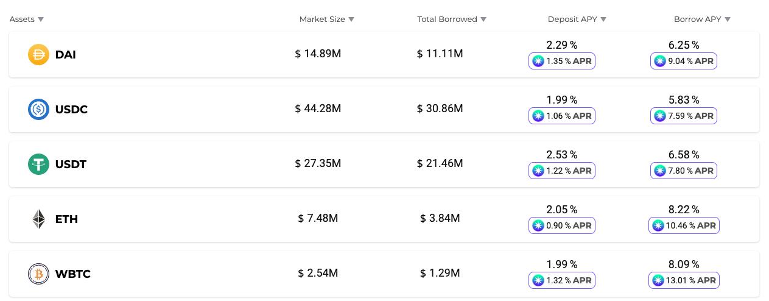
Task: Click the ETH diamond icon
Action: pyautogui.click(x=38, y=219)
